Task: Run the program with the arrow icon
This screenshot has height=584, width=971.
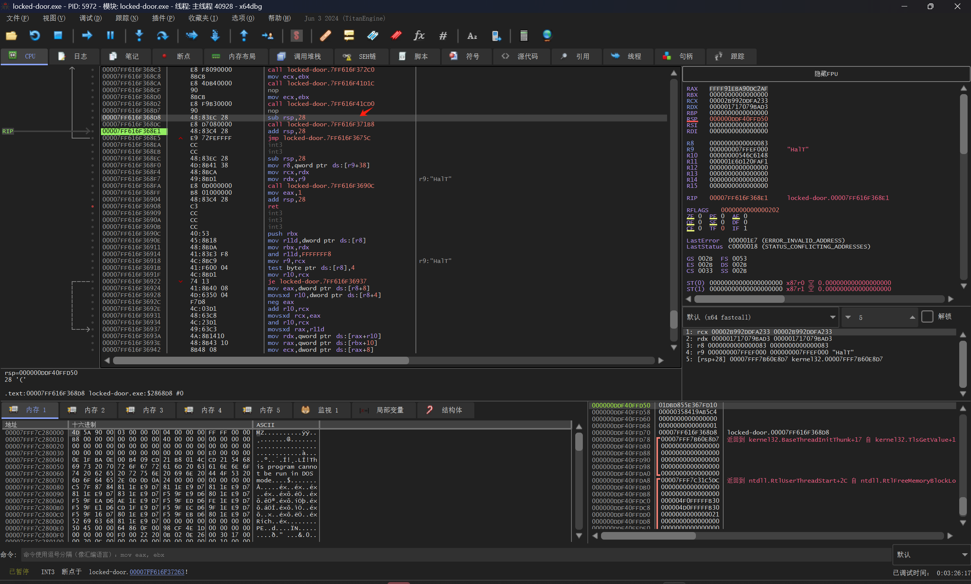Action: (87, 36)
